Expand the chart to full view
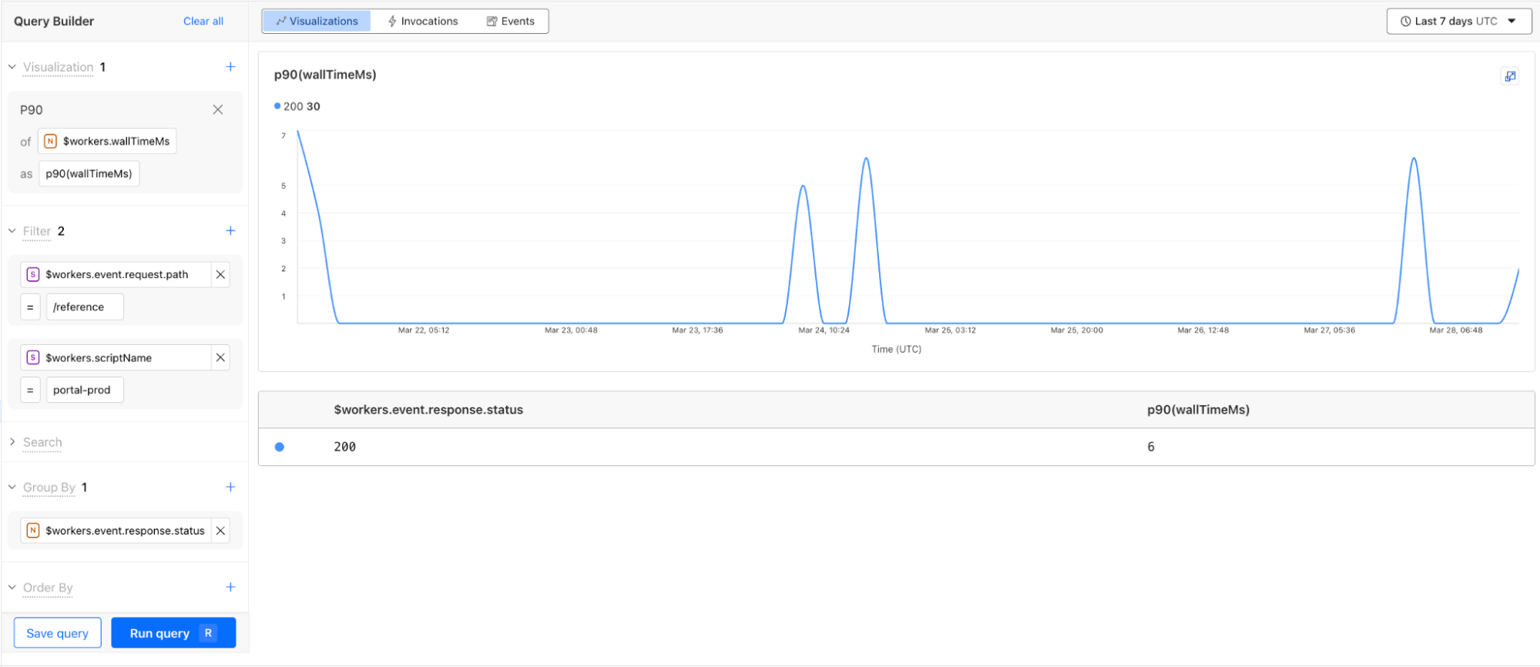Viewport: 1540px width, 667px height. pyautogui.click(x=1510, y=76)
